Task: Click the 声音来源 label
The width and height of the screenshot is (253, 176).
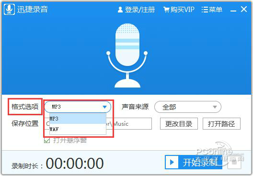Action: coord(135,107)
